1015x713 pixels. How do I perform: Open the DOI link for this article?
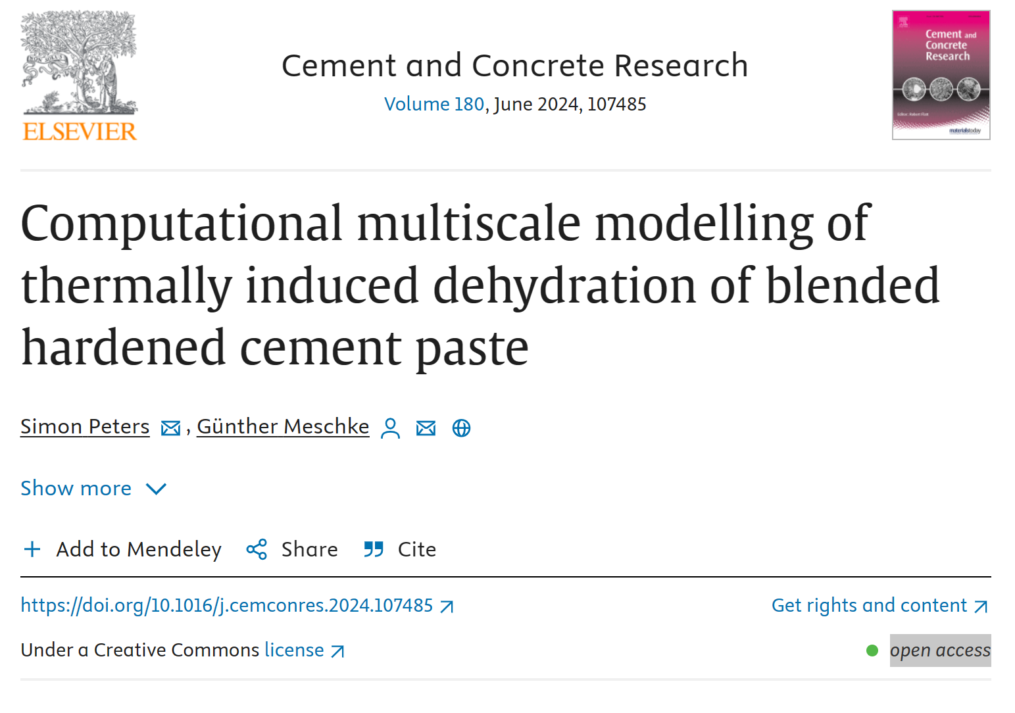(227, 605)
